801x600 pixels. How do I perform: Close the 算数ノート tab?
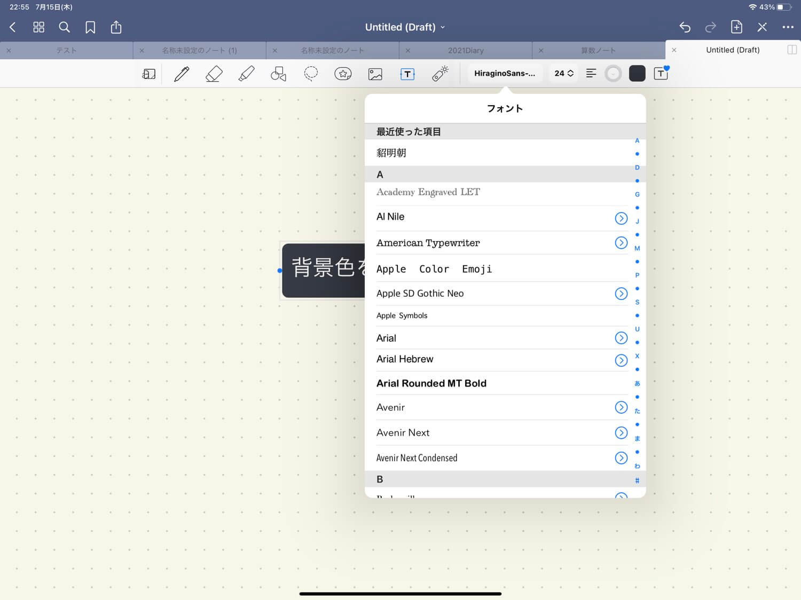click(x=541, y=50)
